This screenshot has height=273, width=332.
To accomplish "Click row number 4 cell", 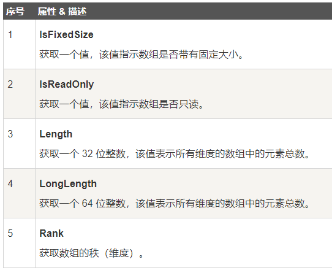I will (x=19, y=193).
